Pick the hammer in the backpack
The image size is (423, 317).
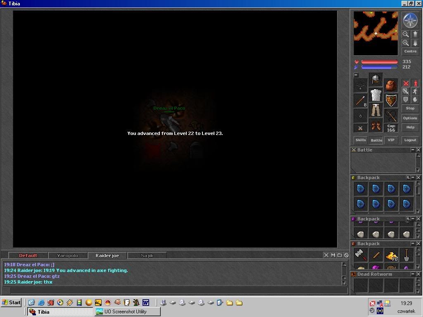point(361,255)
